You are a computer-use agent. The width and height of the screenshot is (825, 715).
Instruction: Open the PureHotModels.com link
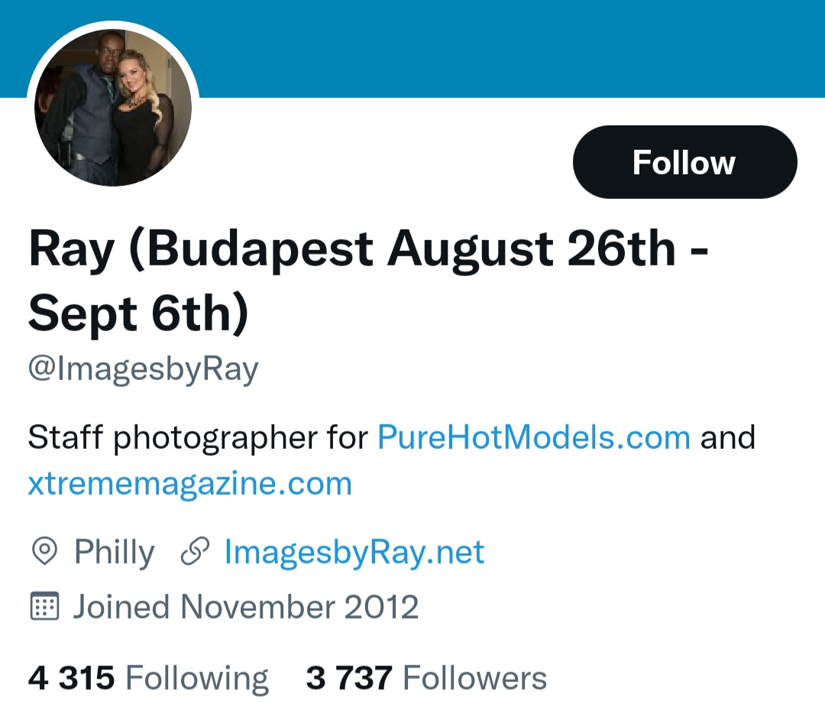(x=534, y=437)
